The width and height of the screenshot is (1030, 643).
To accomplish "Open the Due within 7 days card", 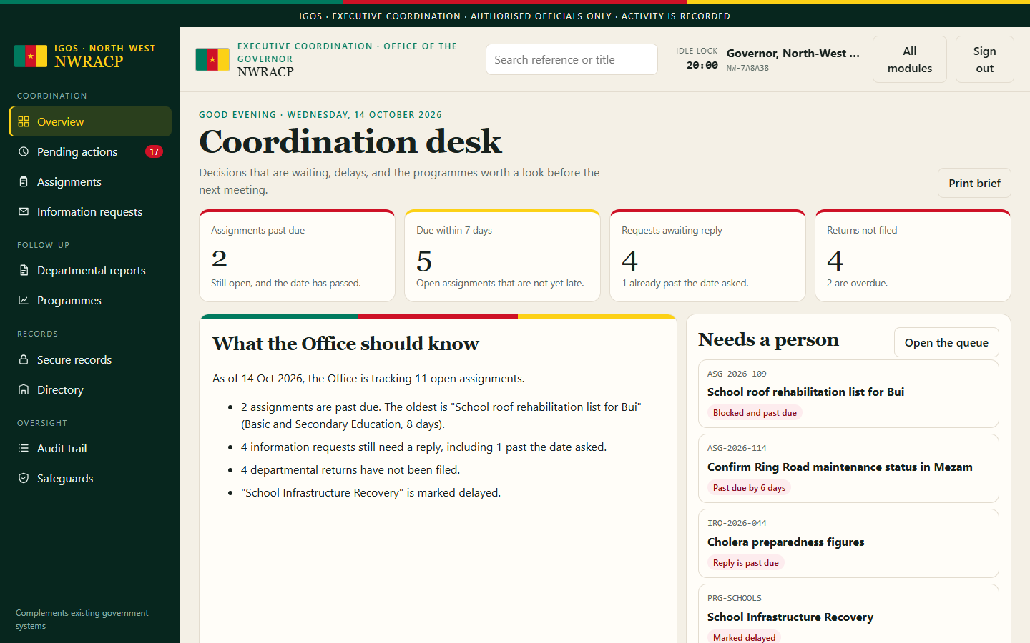I will point(502,256).
